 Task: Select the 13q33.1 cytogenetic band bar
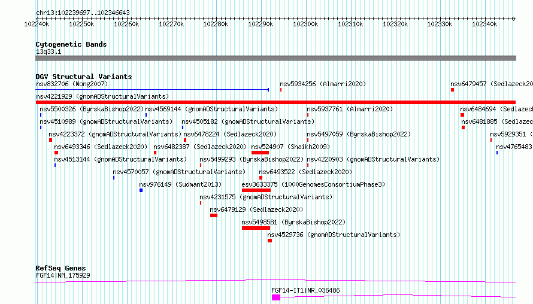[275, 58]
